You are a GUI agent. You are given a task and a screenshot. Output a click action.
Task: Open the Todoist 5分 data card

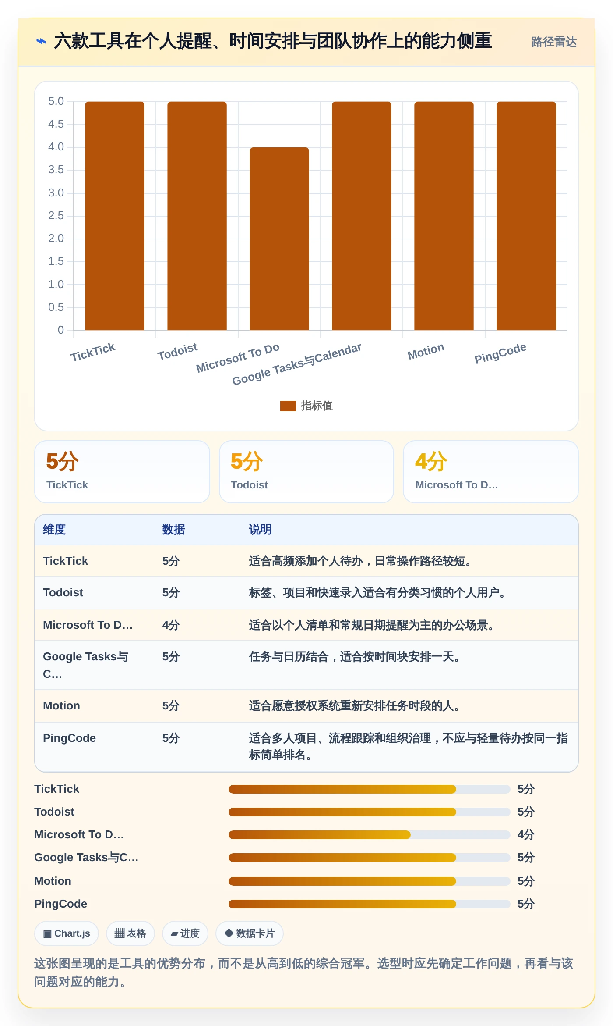click(x=306, y=471)
